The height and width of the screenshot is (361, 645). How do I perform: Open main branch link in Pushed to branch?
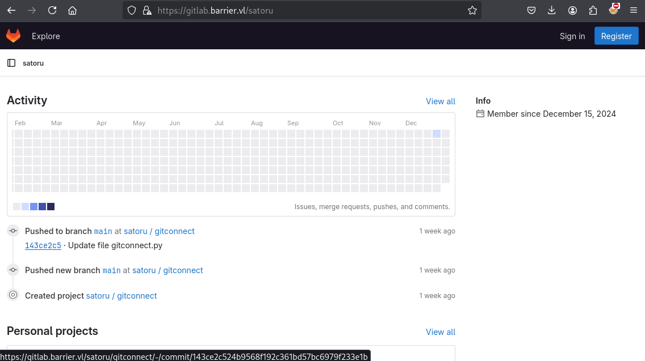coord(103,231)
